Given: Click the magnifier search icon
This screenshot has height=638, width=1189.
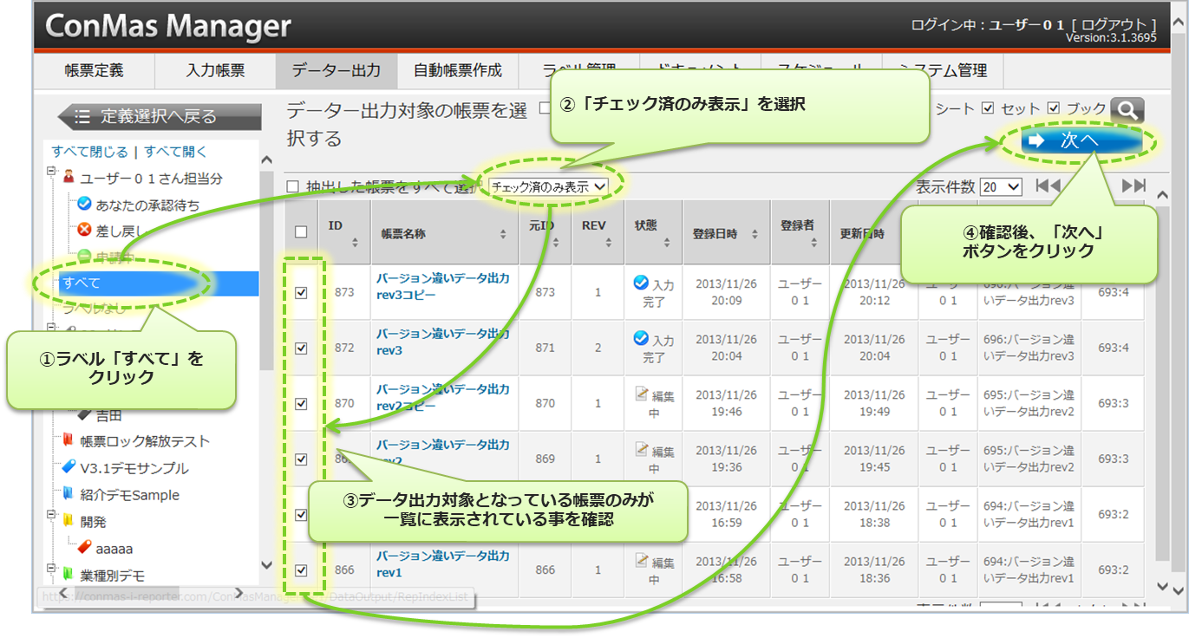Looking at the screenshot, I should click(1127, 110).
